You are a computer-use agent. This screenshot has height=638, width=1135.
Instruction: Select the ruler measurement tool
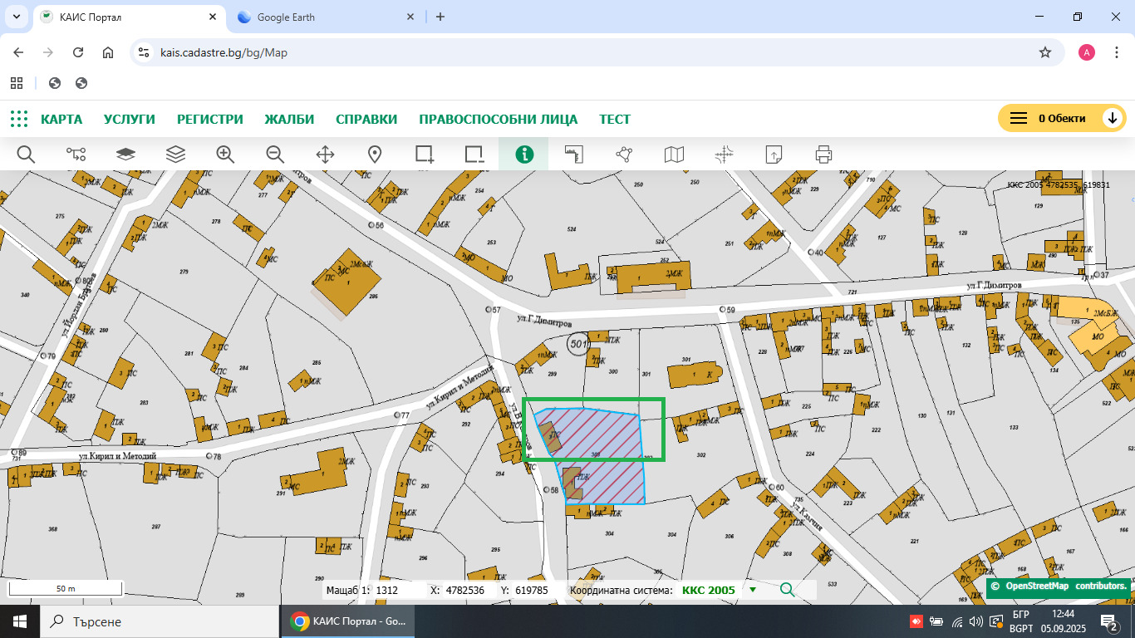(x=574, y=154)
